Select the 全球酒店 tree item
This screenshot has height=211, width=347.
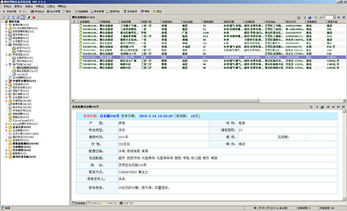(x=21, y=147)
